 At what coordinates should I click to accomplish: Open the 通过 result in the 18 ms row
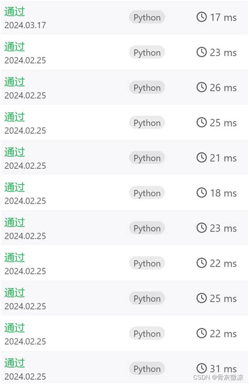point(15,187)
